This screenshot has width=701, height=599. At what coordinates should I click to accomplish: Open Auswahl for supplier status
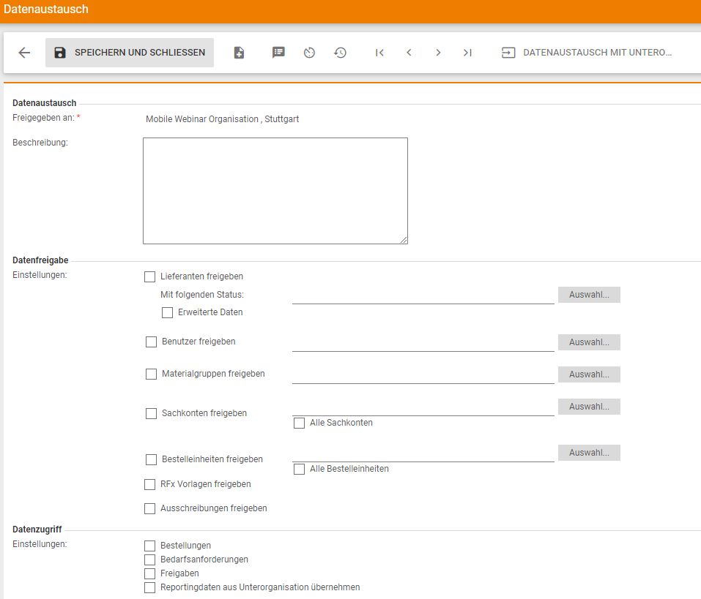coord(589,295)
